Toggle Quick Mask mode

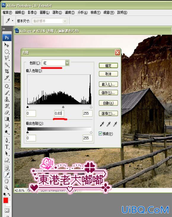coord(7,210)
